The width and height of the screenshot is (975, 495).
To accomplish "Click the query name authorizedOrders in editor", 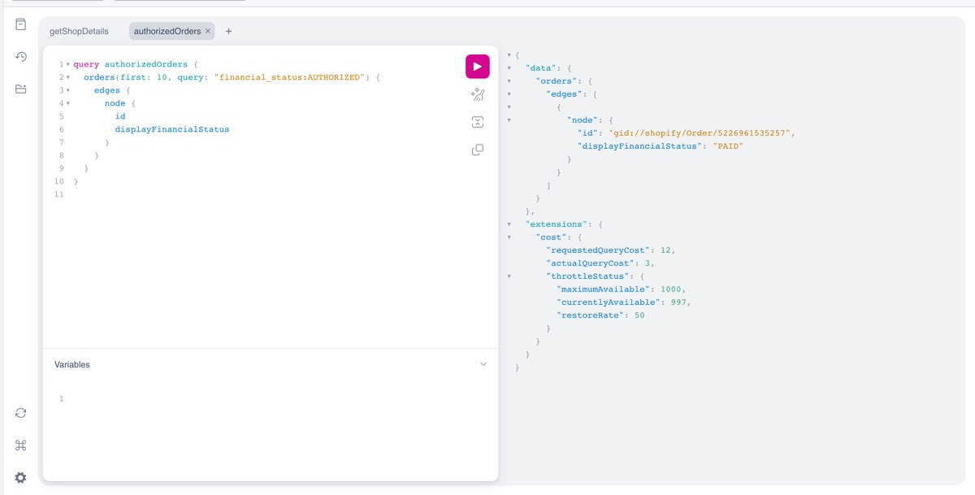I will pos(146,64).
